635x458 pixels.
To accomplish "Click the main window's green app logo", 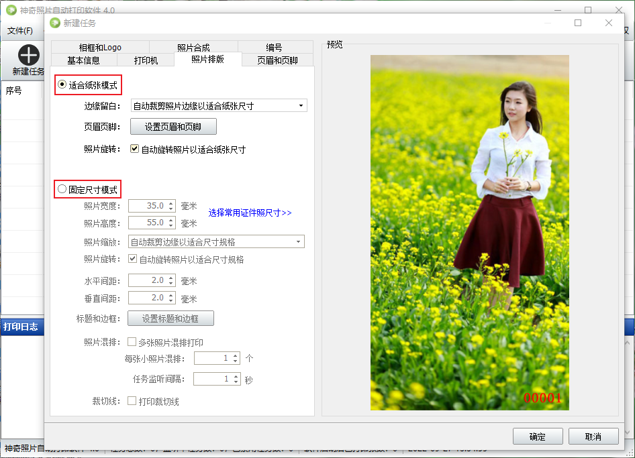I will point(11,10).
